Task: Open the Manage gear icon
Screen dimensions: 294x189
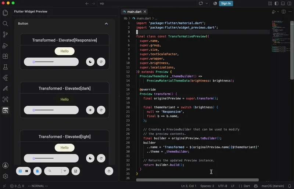Action: tap(5, 176)
